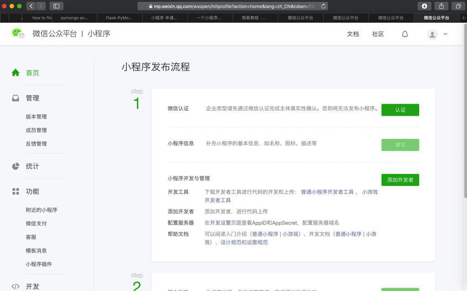
Task: Open 版本管理 in sidebar
Action: [x=36, y=116]
